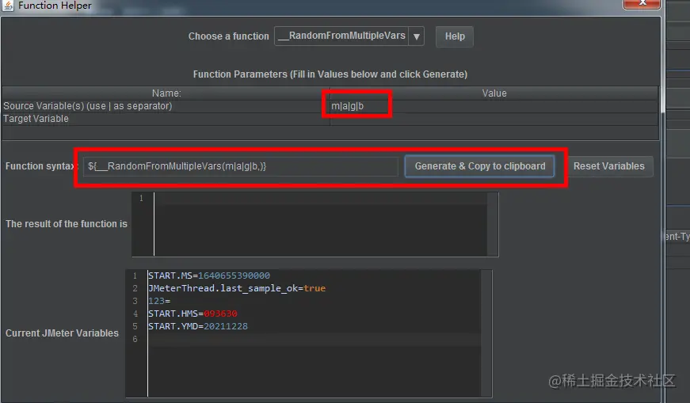Click the START.YMD=20211228 variable line
Viewport: 690px width, 403px height.
pyautogui.click(x=198, y=327)
